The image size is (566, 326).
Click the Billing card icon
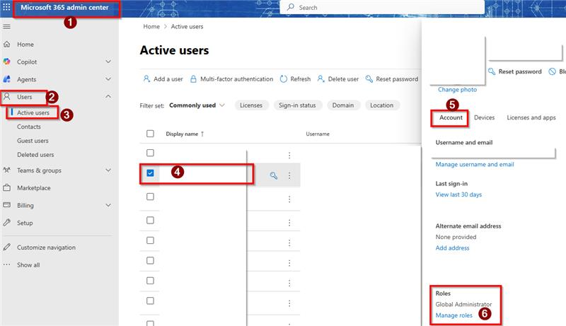6,205
